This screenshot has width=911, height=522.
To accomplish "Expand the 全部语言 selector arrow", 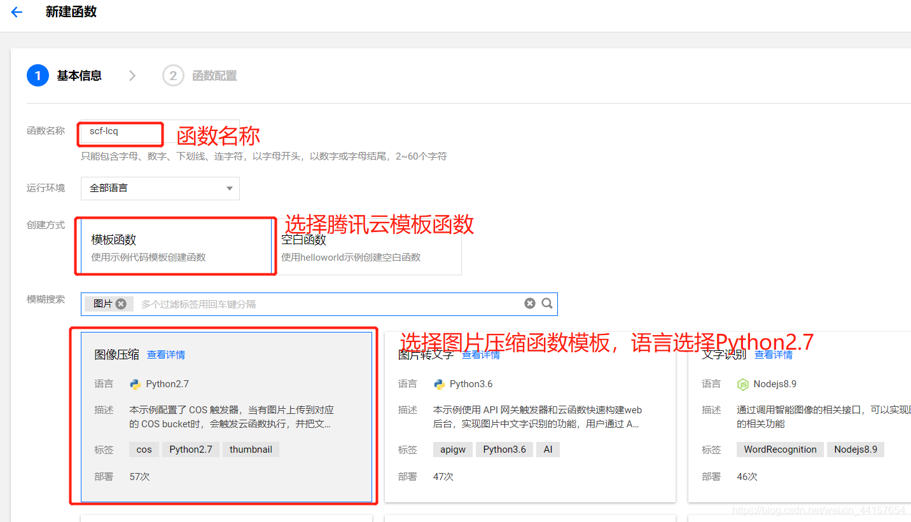I will point(229,188).
